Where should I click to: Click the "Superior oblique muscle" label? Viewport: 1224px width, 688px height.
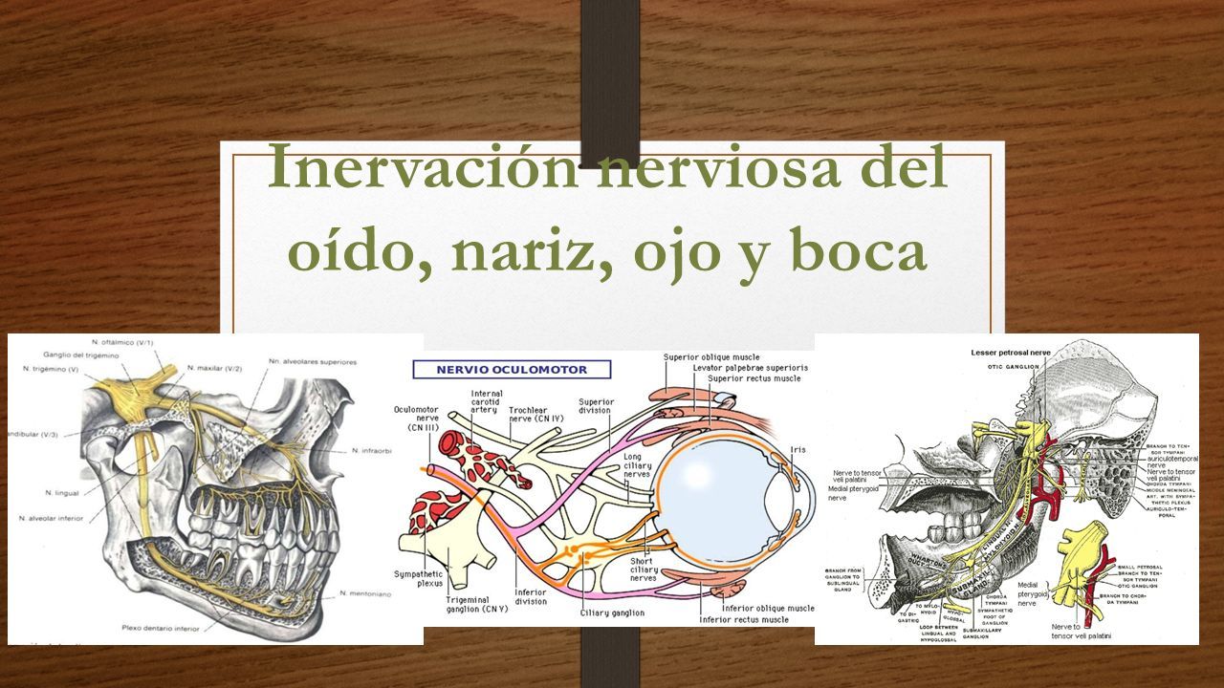(x=711, y=356)
